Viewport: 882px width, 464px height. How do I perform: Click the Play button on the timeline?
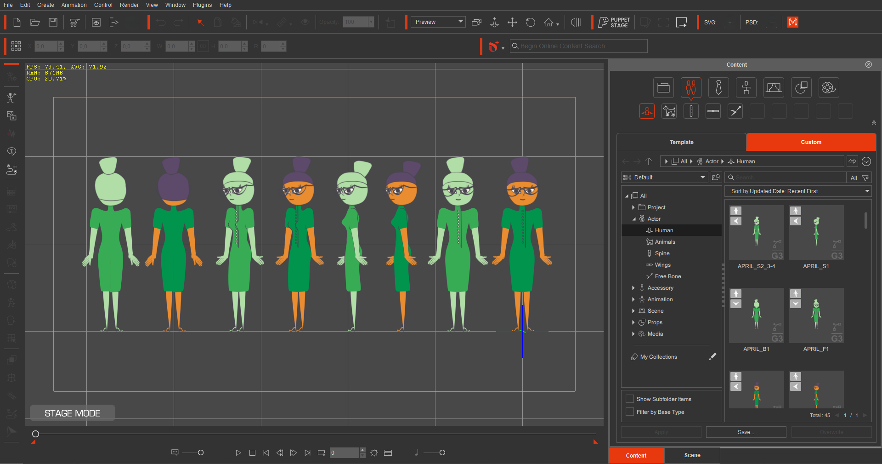238,453
